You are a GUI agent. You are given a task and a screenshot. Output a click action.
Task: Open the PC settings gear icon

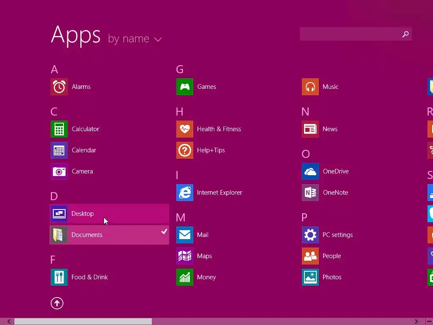coord(310,235)
